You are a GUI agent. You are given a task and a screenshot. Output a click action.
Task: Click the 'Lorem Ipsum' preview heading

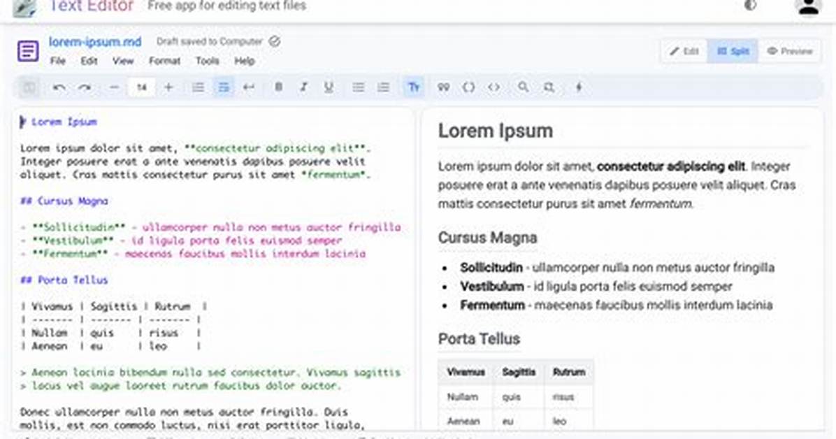496,131
